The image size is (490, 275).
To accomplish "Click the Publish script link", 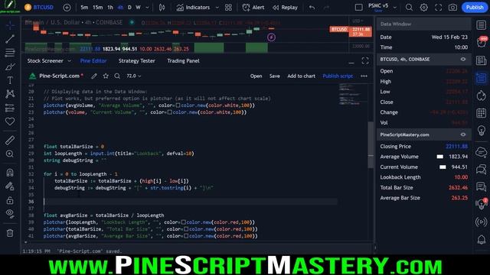I will click(338, 76).
